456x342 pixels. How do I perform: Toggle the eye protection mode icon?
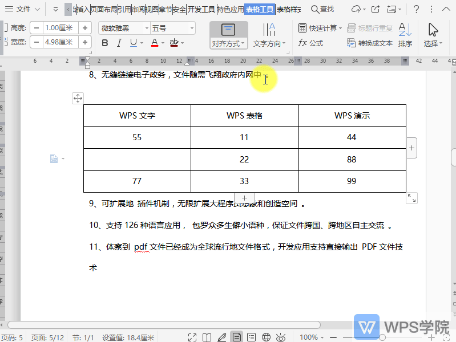[x=281, y=337]
